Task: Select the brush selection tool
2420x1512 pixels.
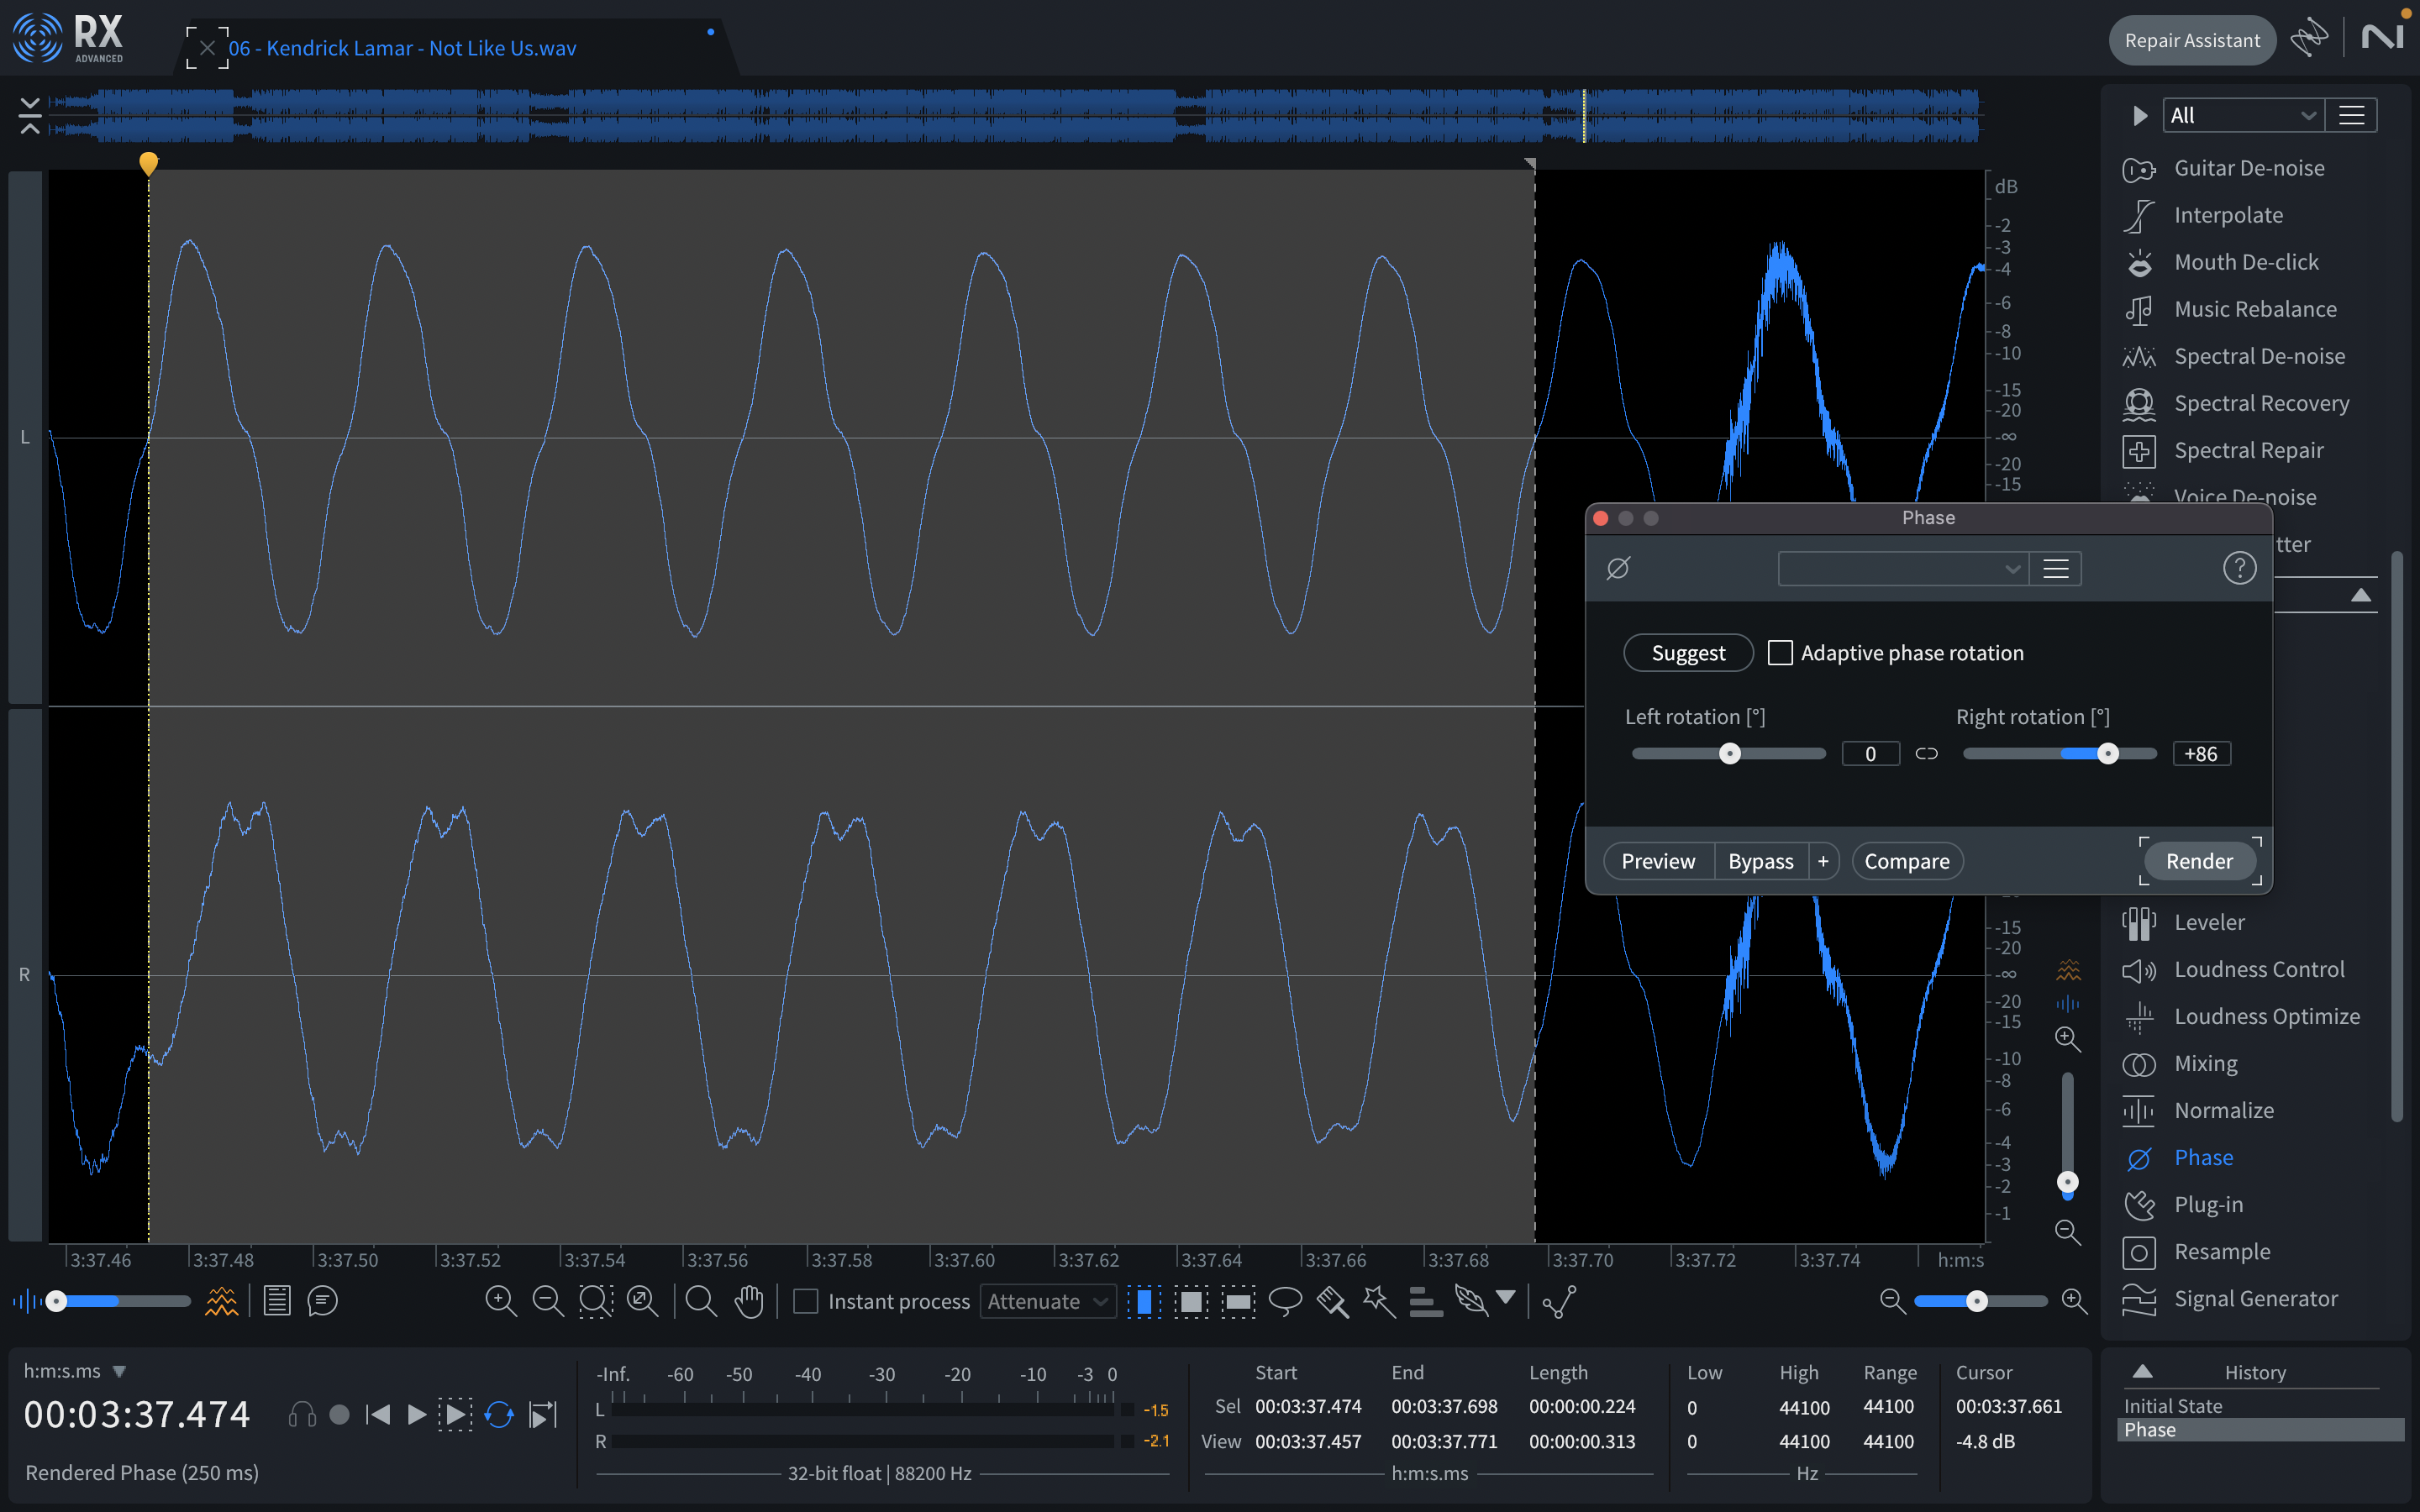Action: (1332, 1301)
